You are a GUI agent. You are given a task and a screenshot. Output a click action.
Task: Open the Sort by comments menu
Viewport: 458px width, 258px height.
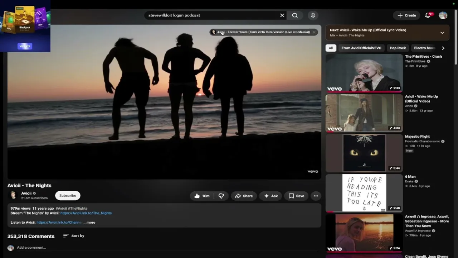pyautogui.click(x=74, y=236)
